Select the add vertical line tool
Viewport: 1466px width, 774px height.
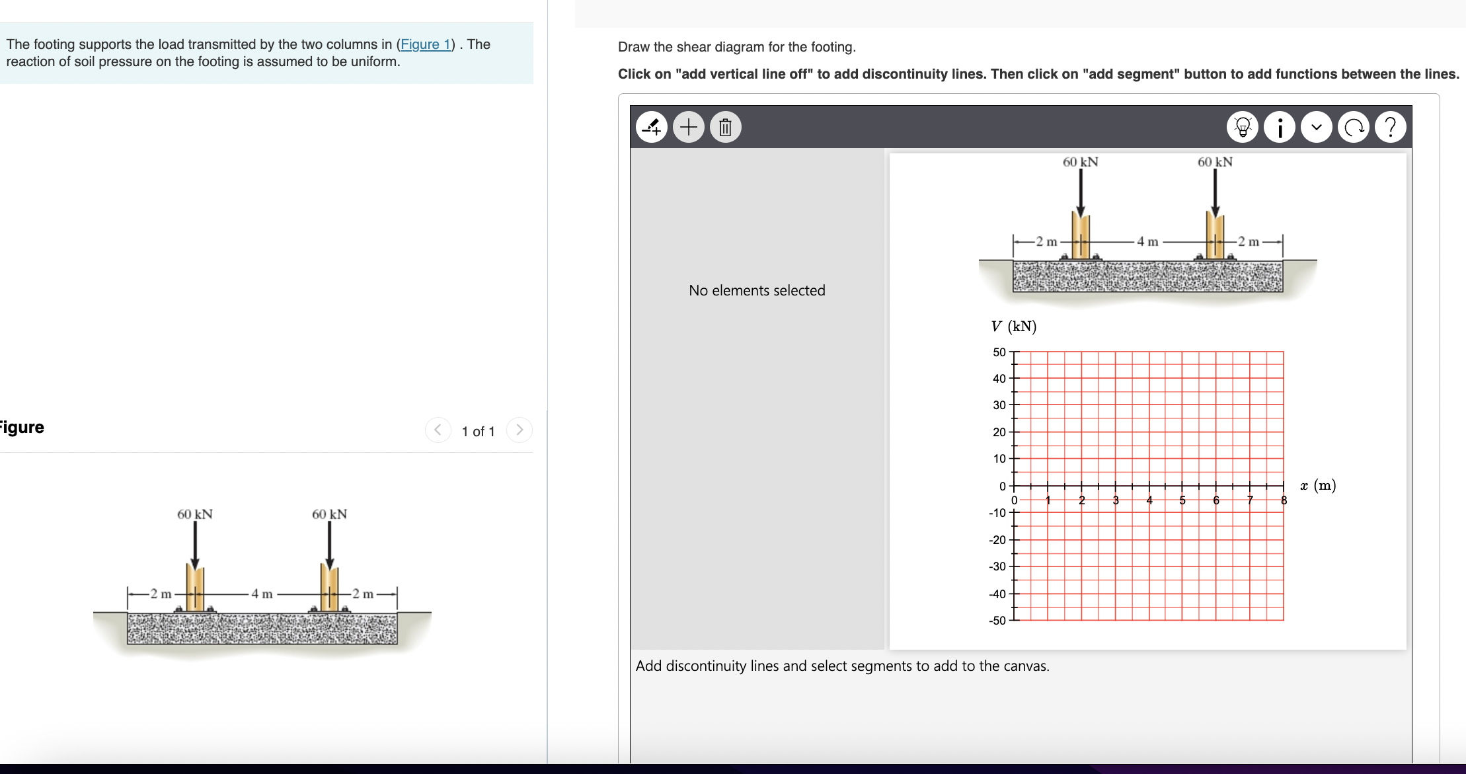(651, 127)
